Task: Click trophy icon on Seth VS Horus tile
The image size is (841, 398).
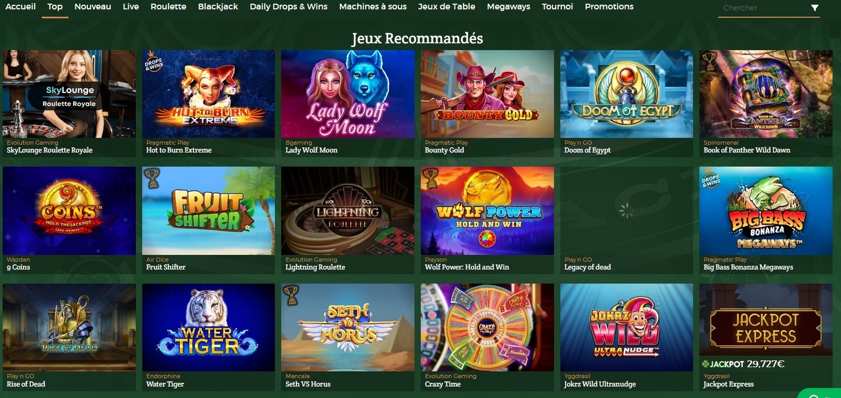Action: point(291,295)
